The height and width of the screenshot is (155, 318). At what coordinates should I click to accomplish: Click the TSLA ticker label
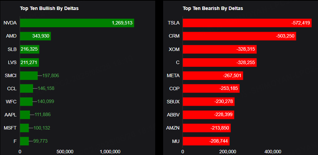pos(174,23)
